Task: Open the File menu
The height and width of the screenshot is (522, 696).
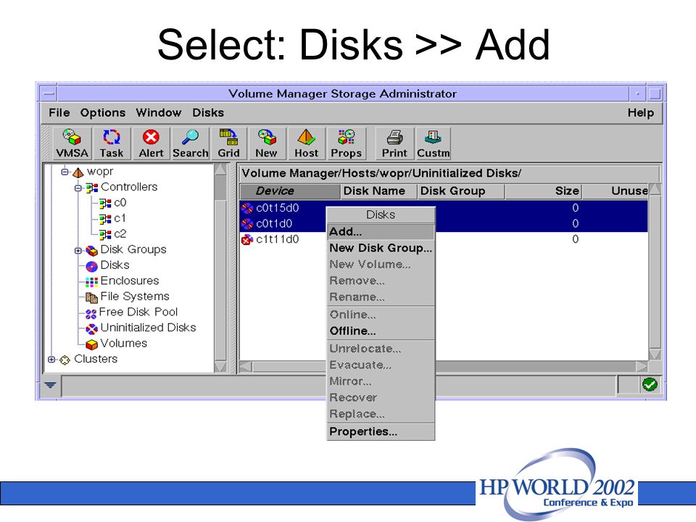Action: 59,113
